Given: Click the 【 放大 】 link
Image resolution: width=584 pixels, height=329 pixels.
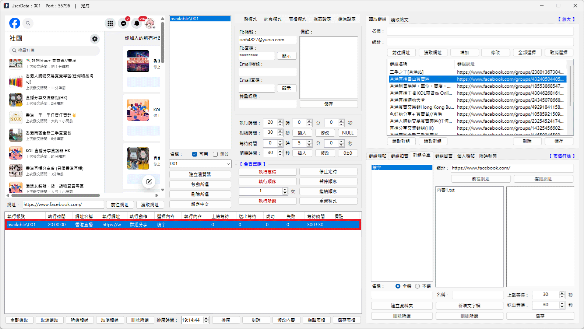Looking at the screenshot, I should tap(566, 20).
